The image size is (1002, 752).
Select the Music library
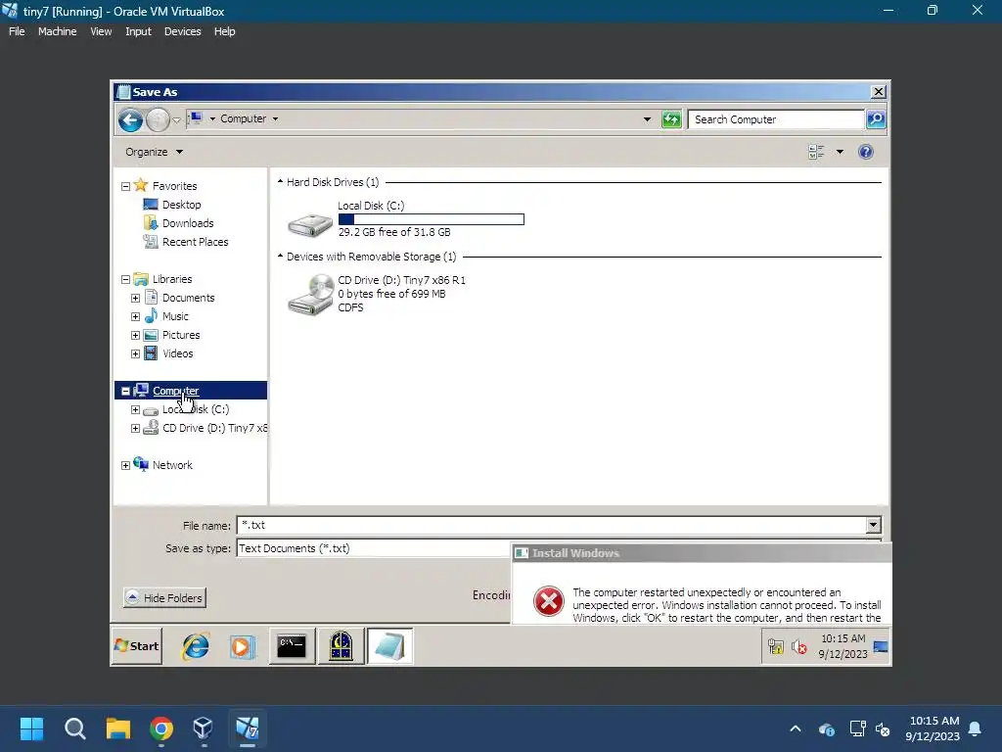[x=175, y=316]
